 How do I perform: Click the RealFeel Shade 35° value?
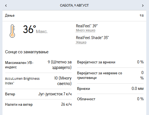click(x=92, y=38)
